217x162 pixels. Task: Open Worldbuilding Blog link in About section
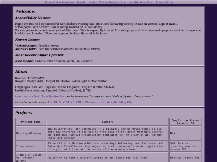coord(120,102)
